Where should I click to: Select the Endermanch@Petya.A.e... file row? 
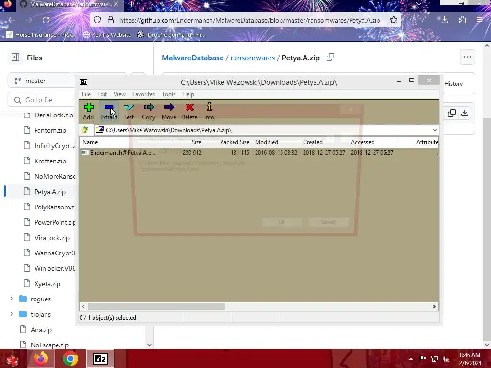pyautogui.click(x=258, y=153)
